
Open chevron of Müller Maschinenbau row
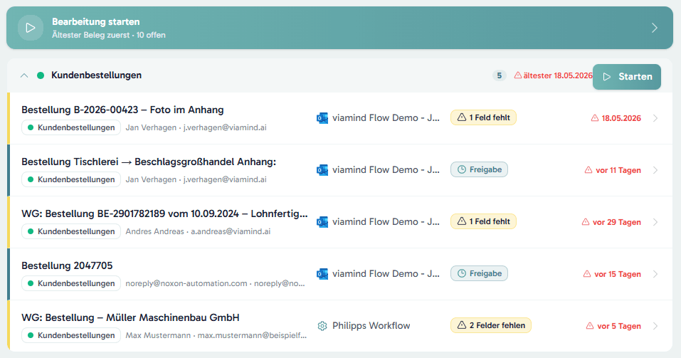pos(655,326)
